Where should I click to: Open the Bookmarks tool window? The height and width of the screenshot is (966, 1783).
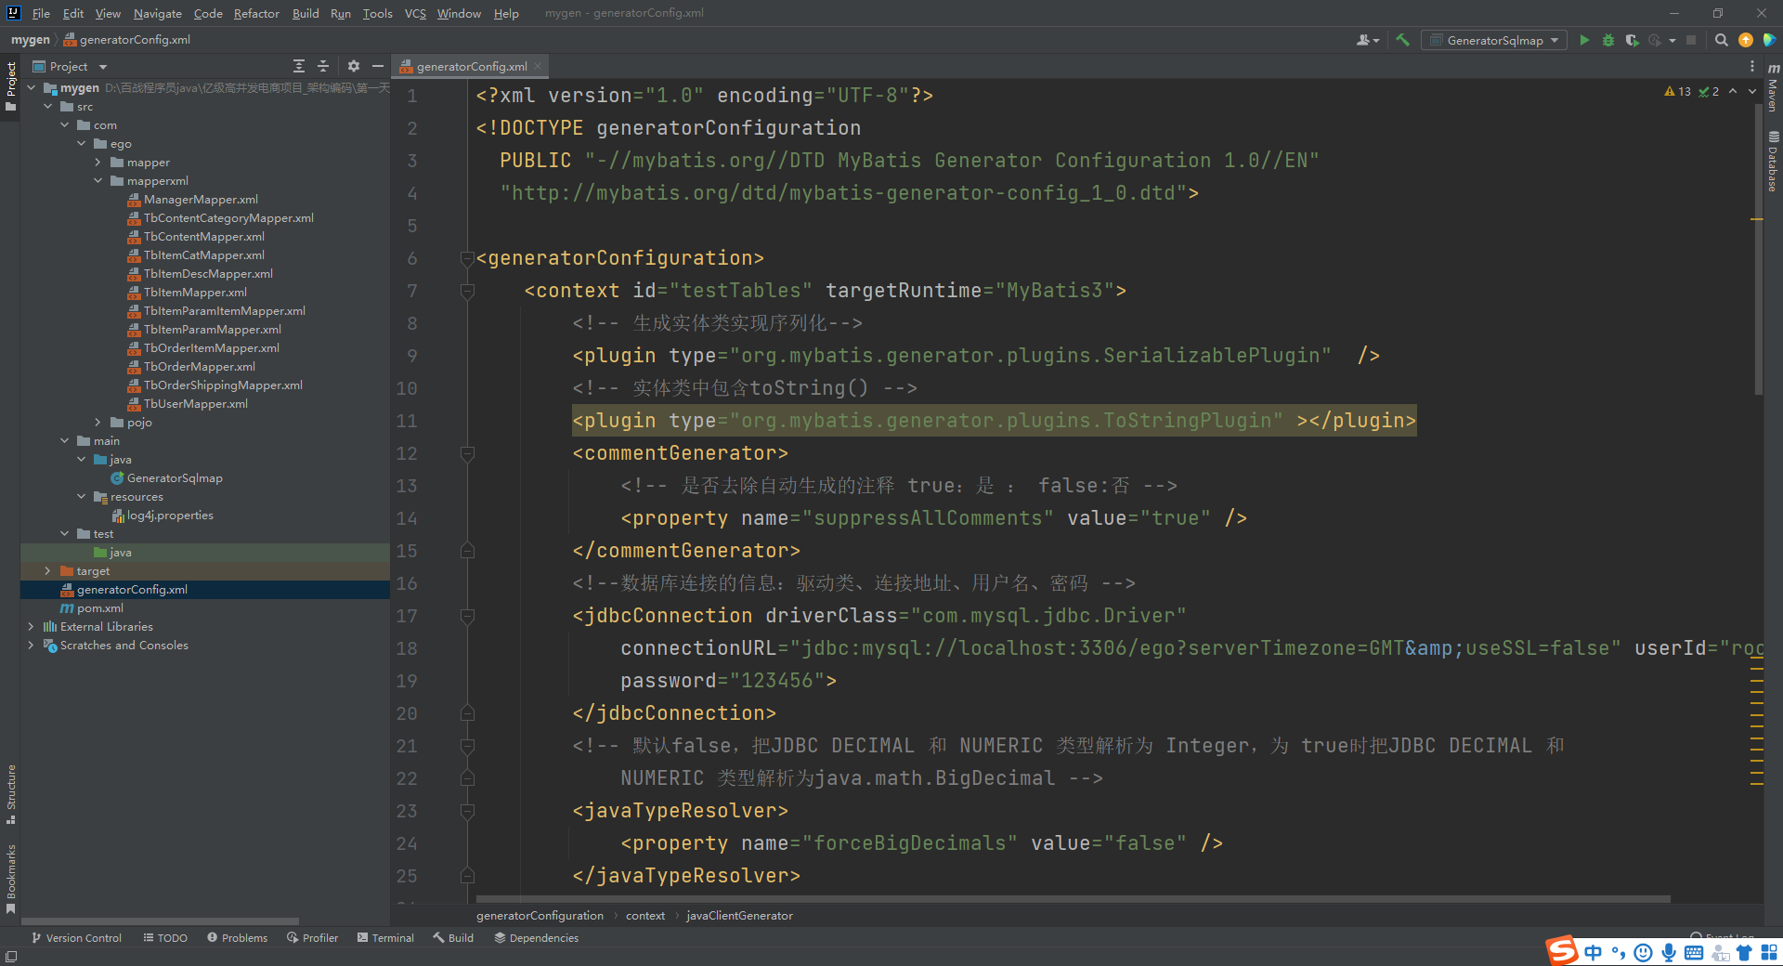click(10, 879)
